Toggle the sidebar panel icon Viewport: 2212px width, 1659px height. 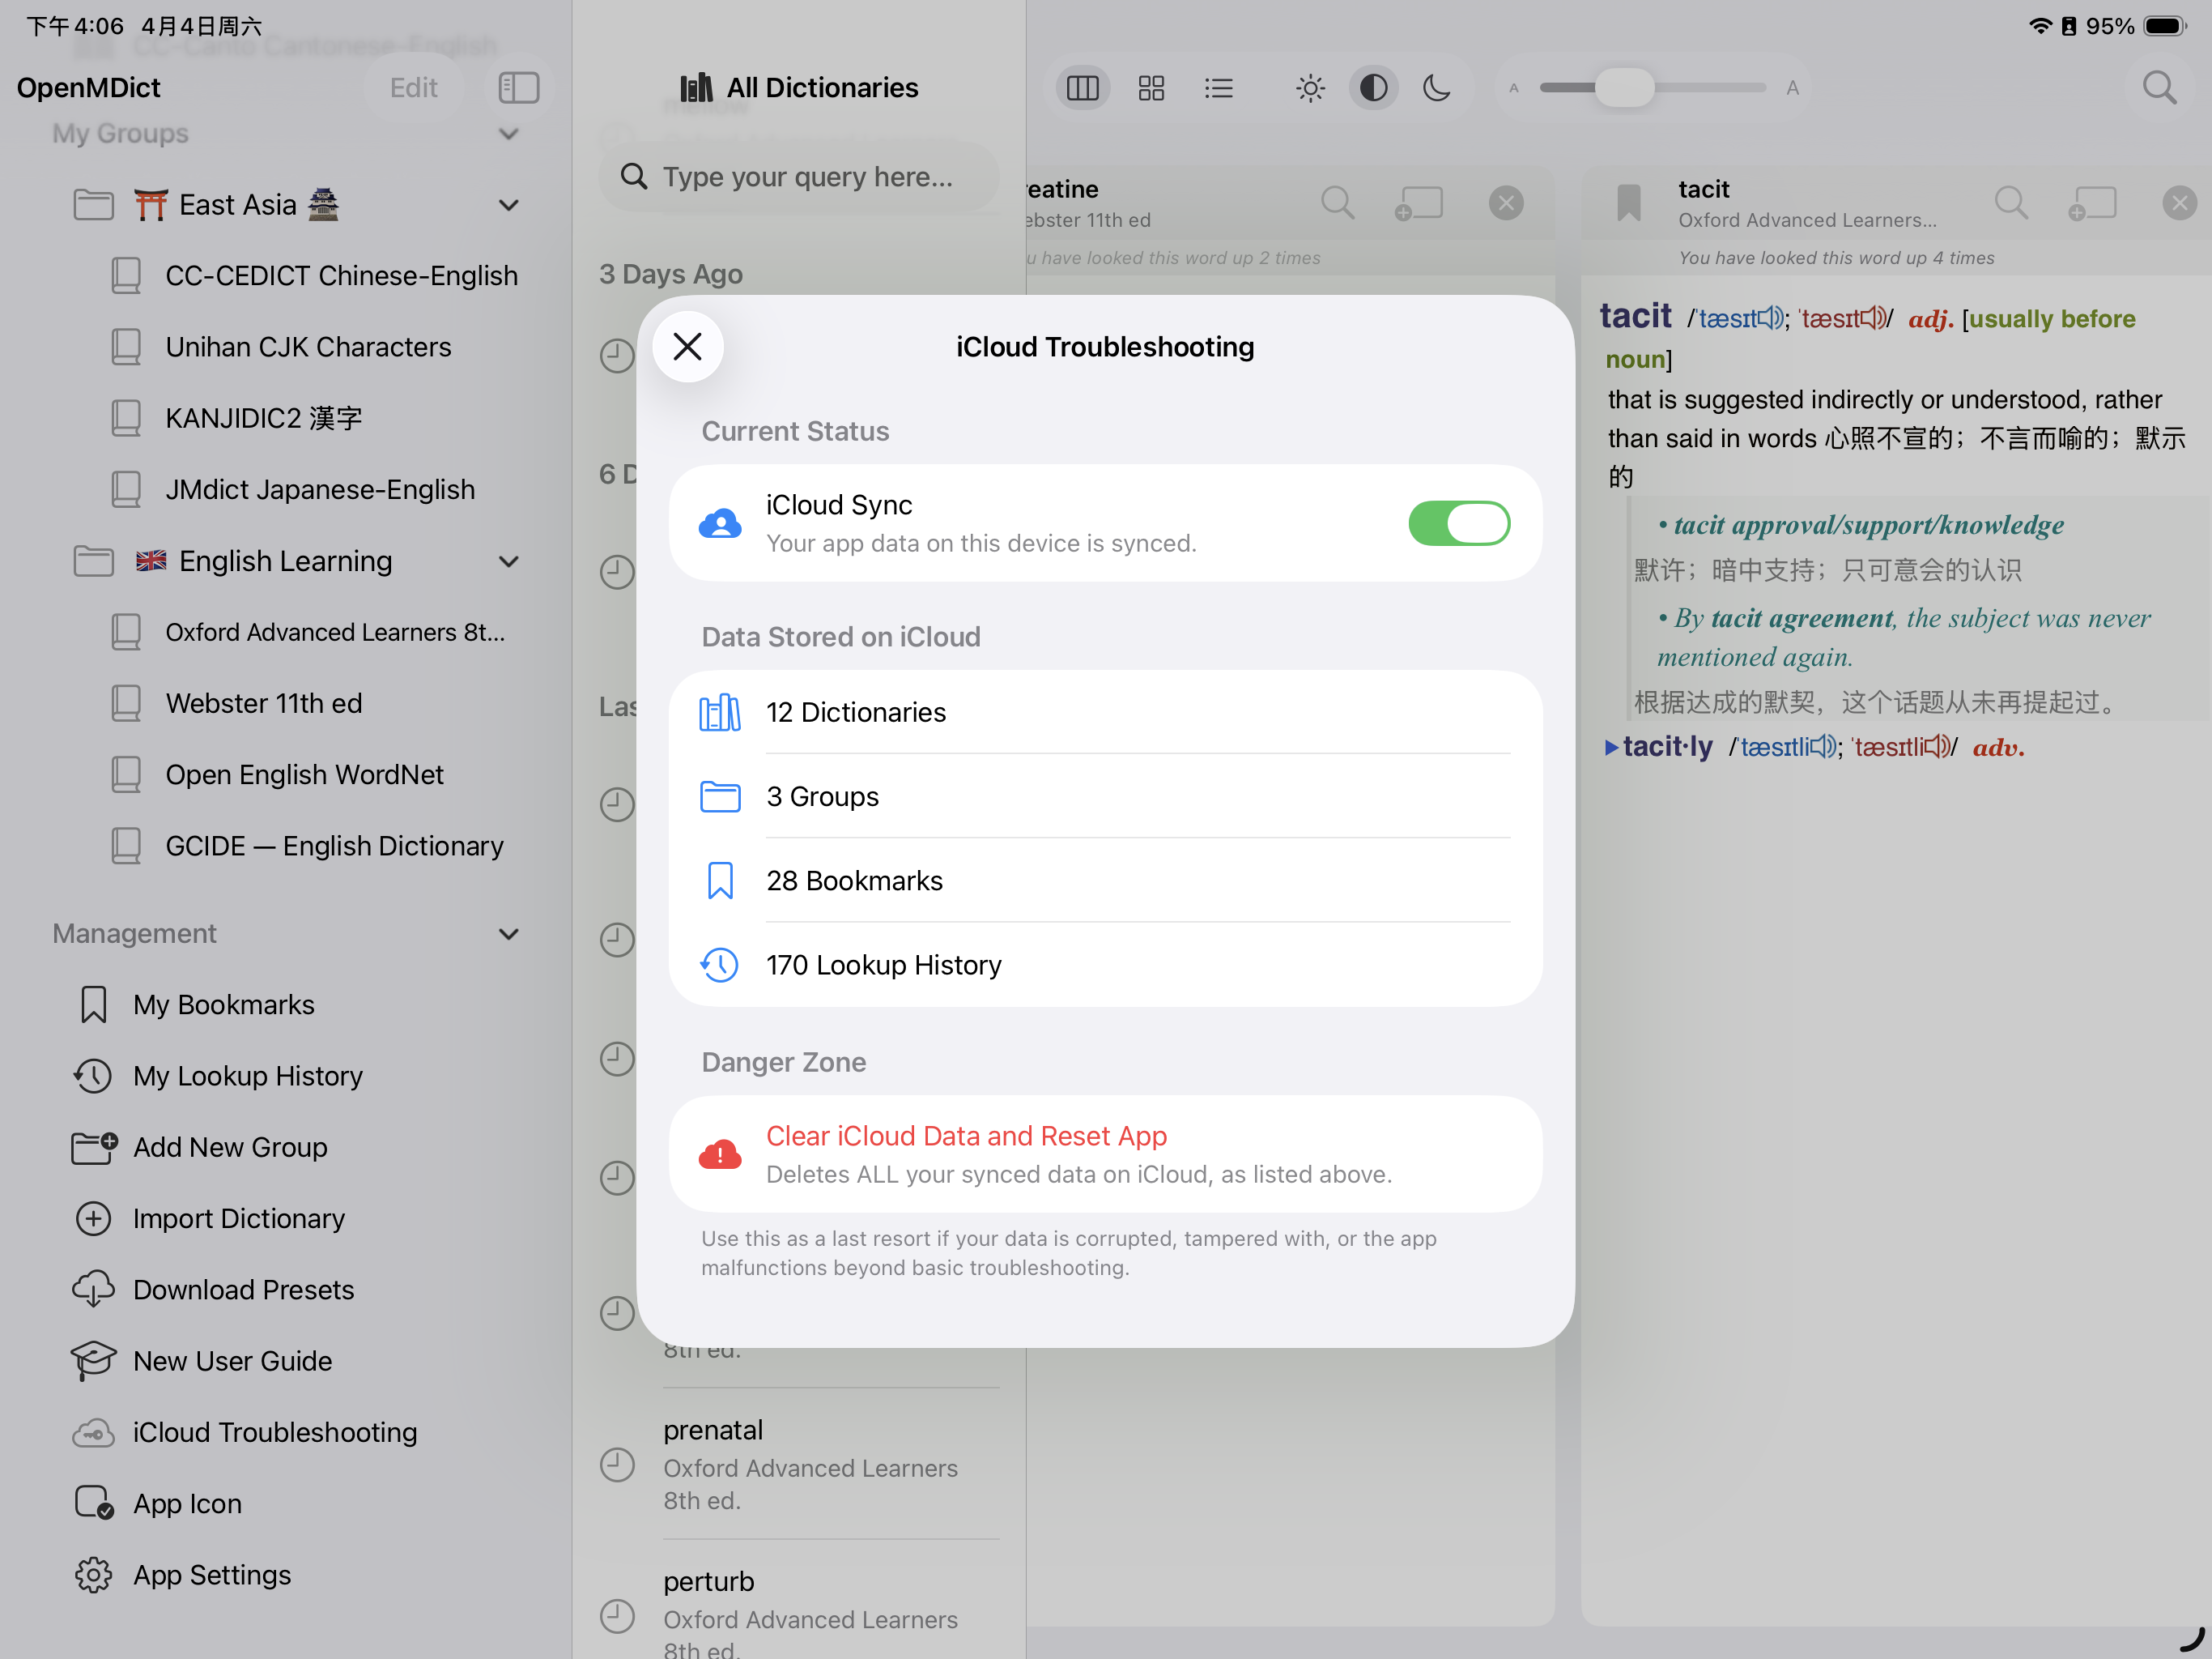[x=518, y=88]
